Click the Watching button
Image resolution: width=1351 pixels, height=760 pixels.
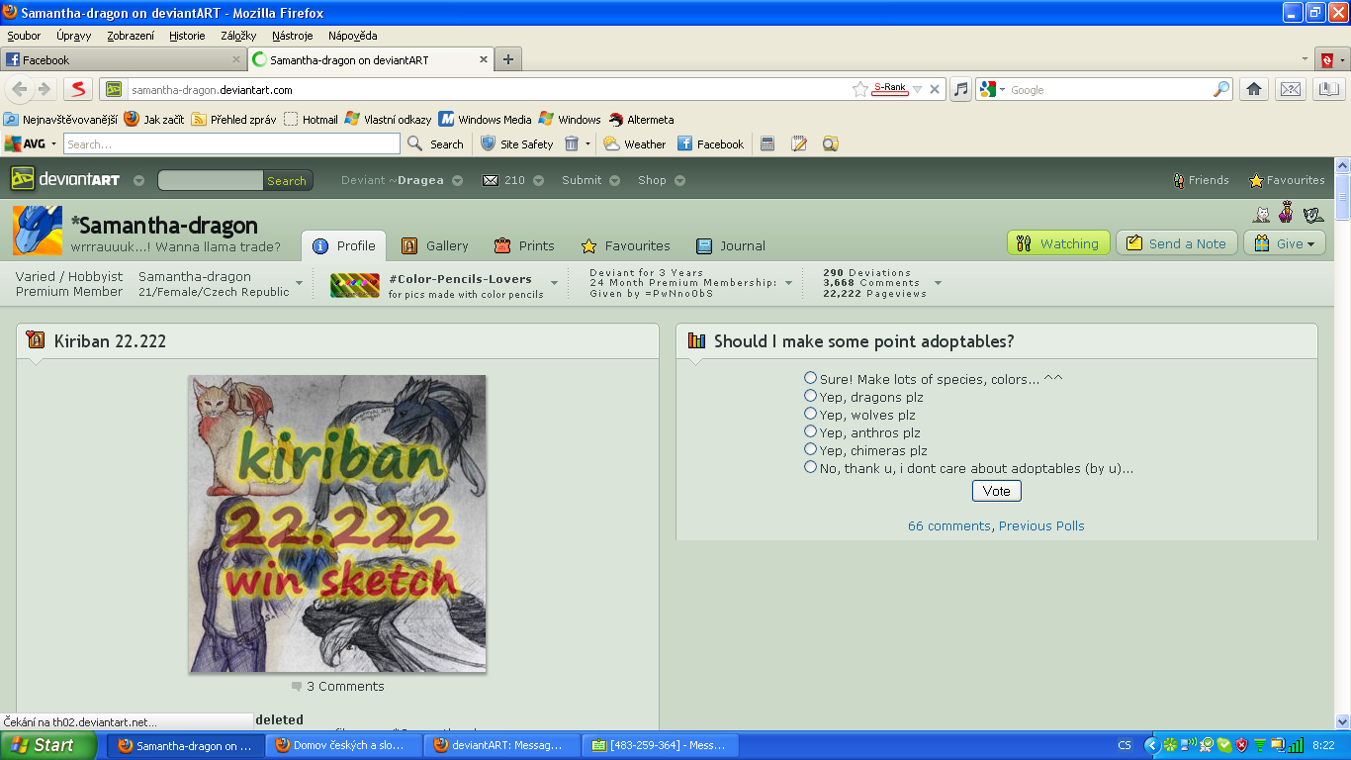[1058, 243]
